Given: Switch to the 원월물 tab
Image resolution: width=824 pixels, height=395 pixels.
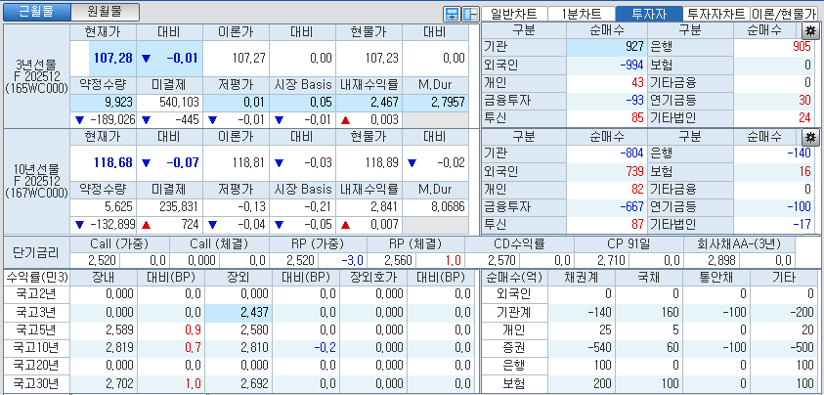Looking at the screenshot, I should pyautogui.click(x=106, y=12).
